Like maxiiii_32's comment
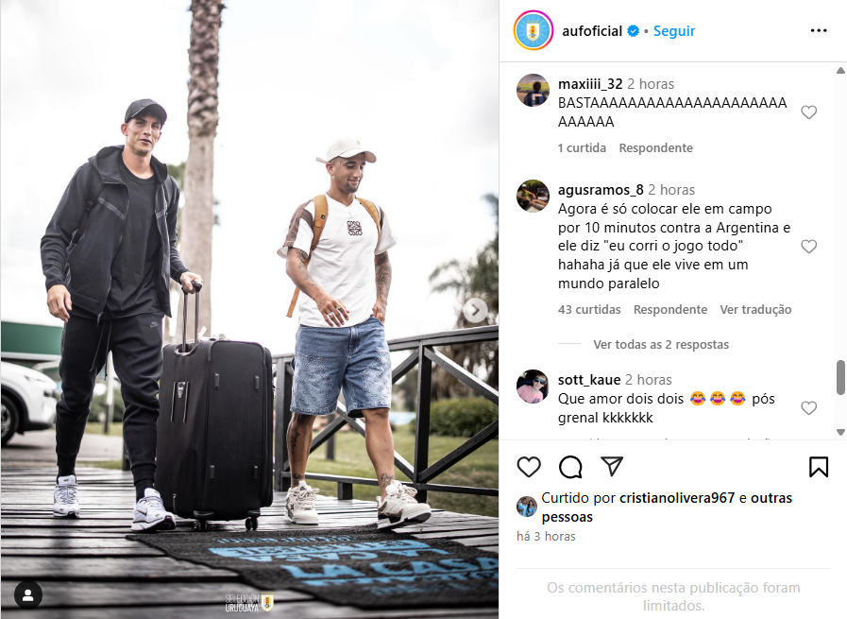847x619 pixels. [808, 112]
